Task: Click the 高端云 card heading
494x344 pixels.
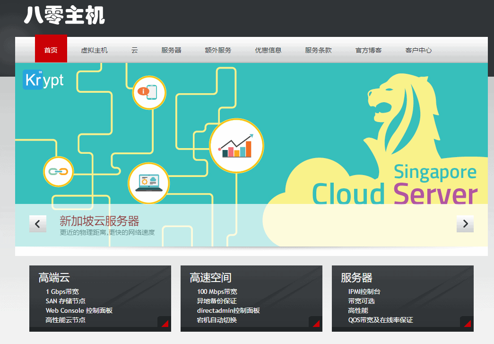Action: [54, 277]
